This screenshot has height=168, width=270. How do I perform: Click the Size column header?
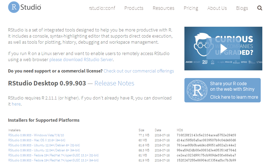point(141,130)
